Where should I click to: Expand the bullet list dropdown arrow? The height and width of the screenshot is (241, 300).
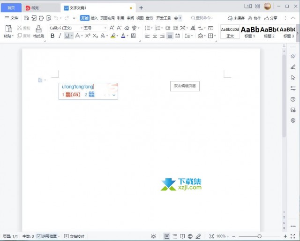(152, 28)
